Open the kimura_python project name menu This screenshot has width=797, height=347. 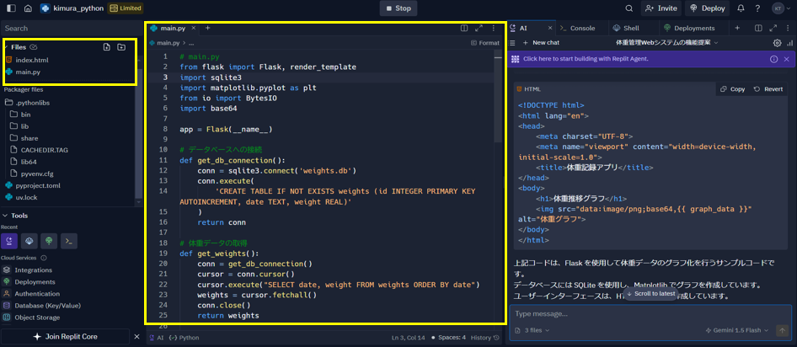pyautogui.click(x=72, y=8)
